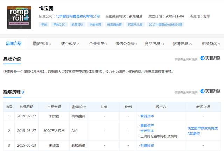
Task: Click the 悦宝园教育 tag
Action: (x=114, y=25)
